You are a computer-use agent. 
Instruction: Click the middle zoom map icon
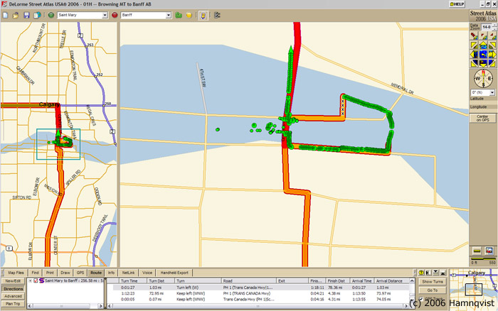(483, 36)
